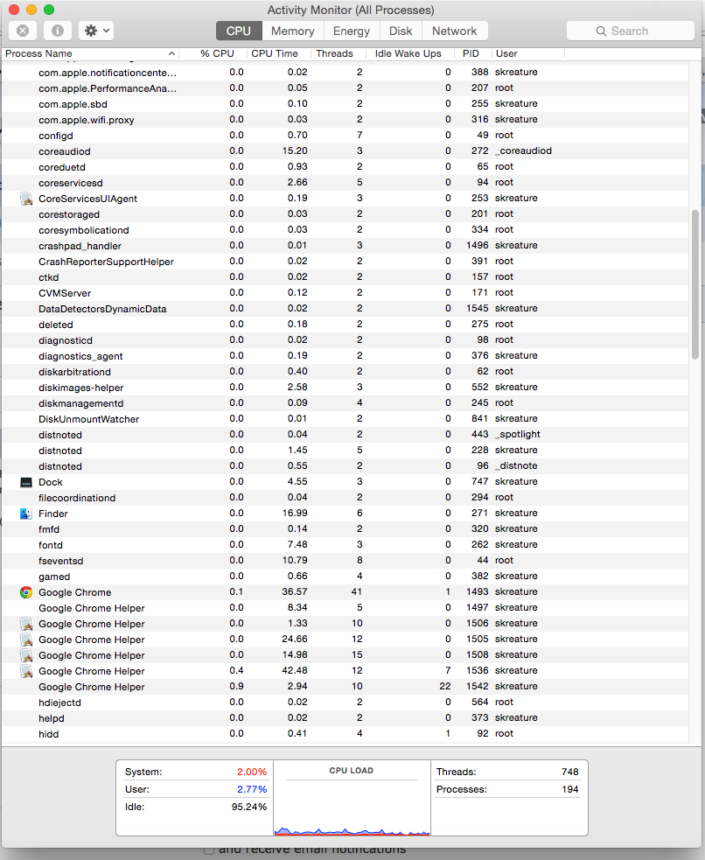Viewport: 705px width, 860px height.
Task: Sort by the PID column header
Action: pyautogui.click(x=471, y=53)
